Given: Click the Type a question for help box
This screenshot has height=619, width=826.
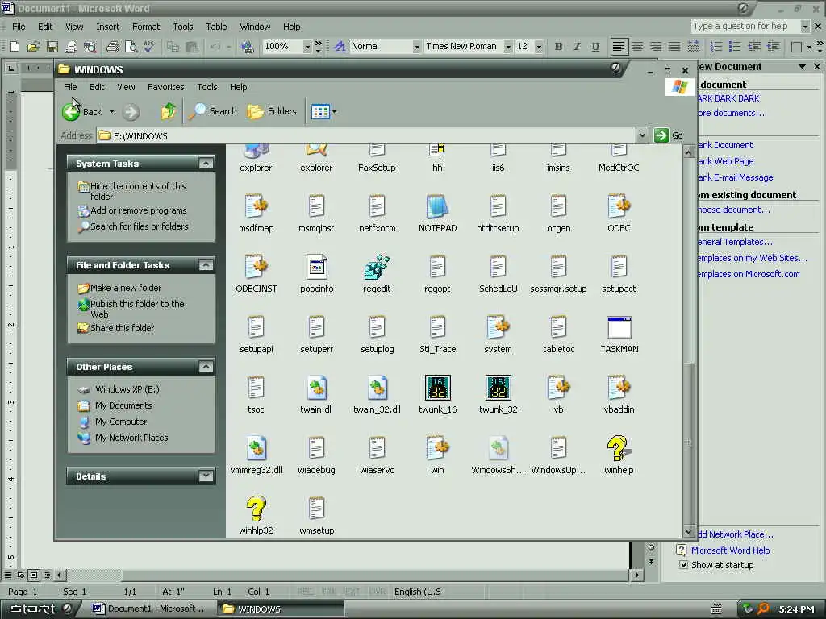Looking at the screenshot, I should 745,26.
